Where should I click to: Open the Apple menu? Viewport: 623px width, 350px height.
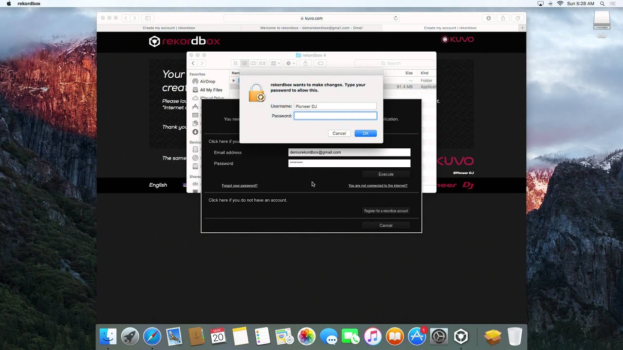coord(8,3)
